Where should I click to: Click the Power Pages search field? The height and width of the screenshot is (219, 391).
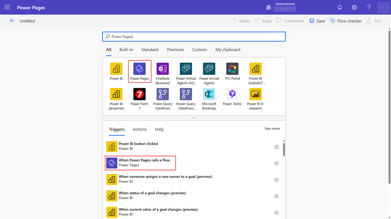[x=194, y=36]
